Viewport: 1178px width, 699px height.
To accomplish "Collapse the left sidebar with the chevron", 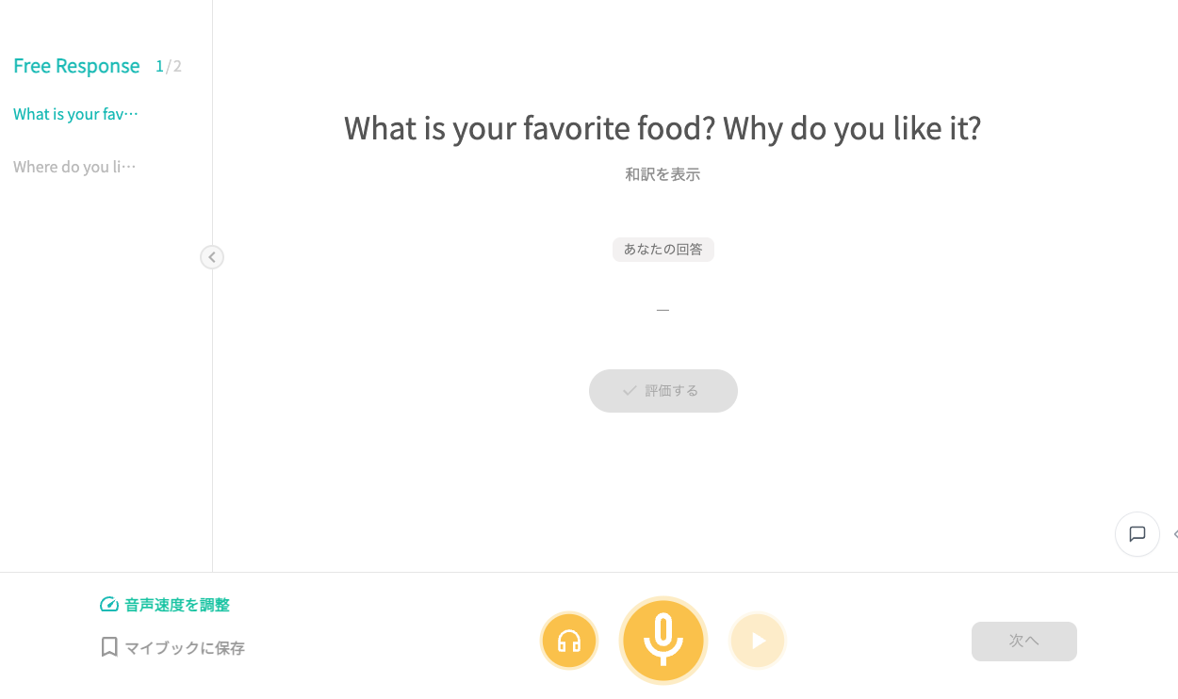I will (212, 256).
